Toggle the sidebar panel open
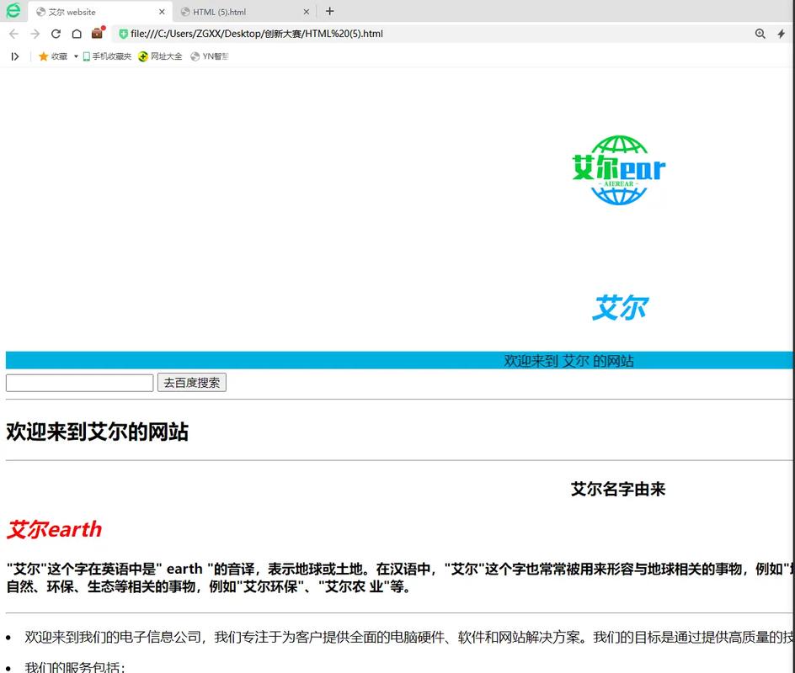795x673 pixels. pos(15,56)
